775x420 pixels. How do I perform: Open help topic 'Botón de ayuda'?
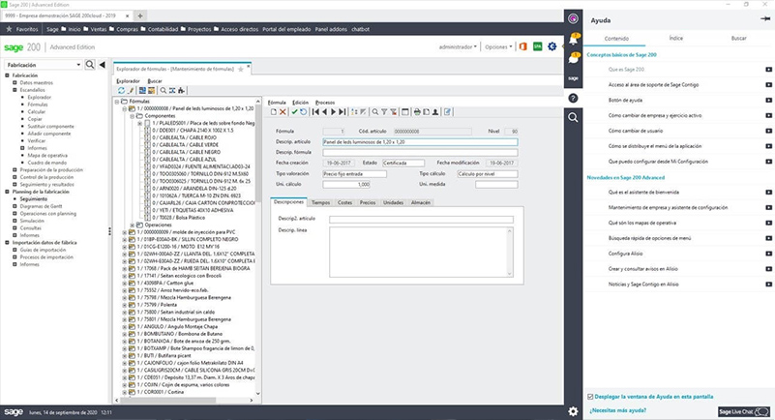click(x=625, y=101)
